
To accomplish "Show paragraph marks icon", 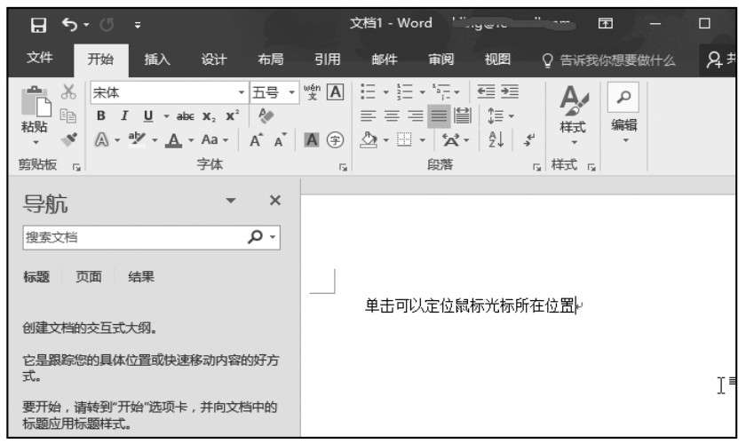I will pos(529,139).
